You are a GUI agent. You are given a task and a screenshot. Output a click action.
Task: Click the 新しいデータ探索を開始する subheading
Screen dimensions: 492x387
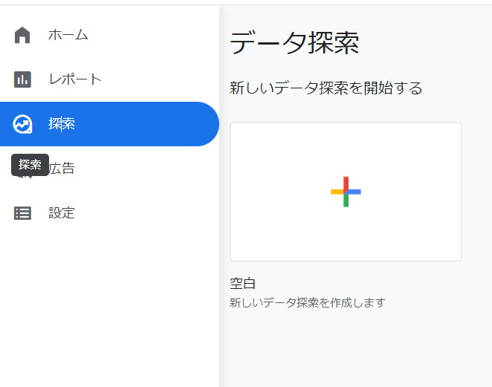coord(326,88)
